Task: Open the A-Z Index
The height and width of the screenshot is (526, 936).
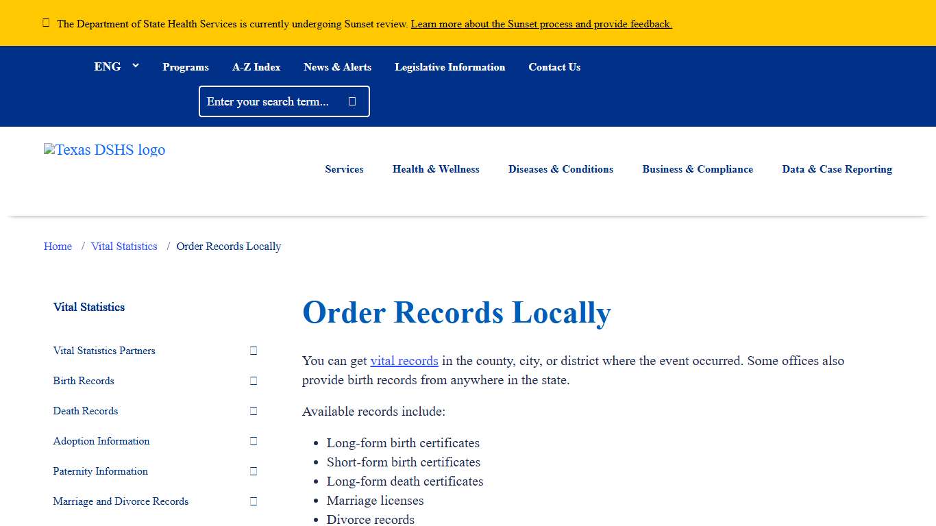Action: (x=256, y=66)
